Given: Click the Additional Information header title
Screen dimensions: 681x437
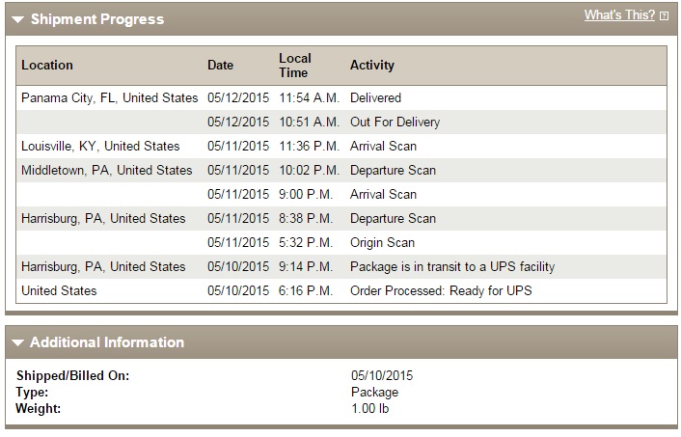Looking at the screenshot, I should click(107, 342).
